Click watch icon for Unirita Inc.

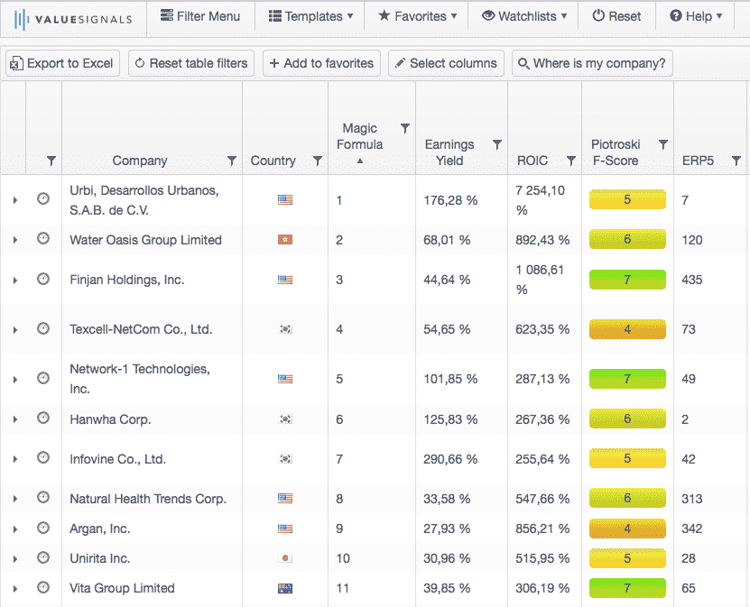tap(43, 556)
